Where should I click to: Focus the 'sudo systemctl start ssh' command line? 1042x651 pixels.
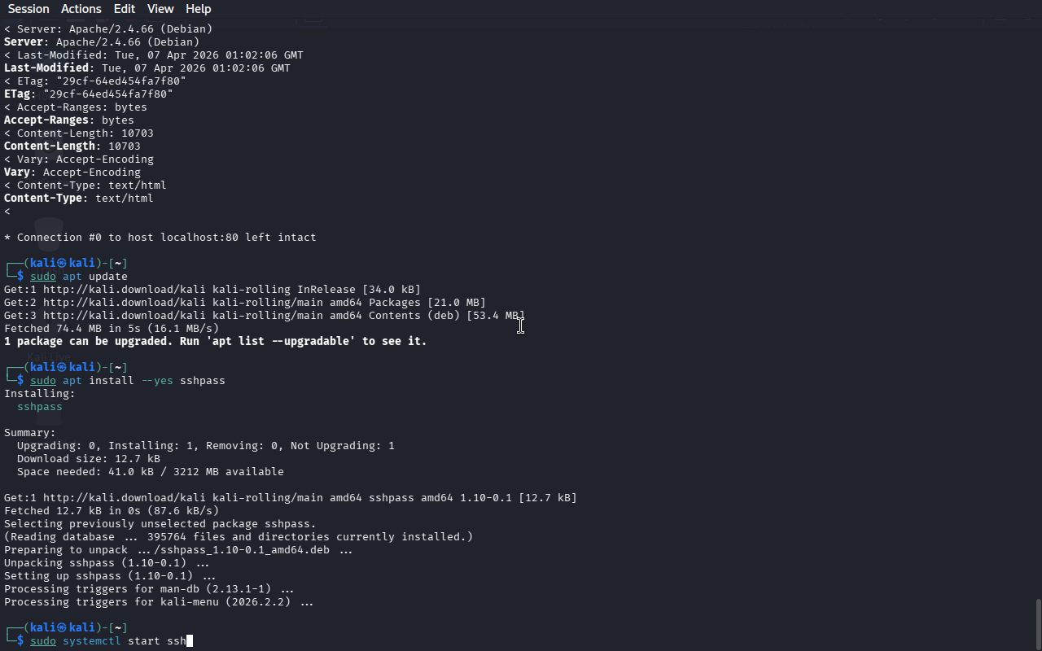click(108, 641)
